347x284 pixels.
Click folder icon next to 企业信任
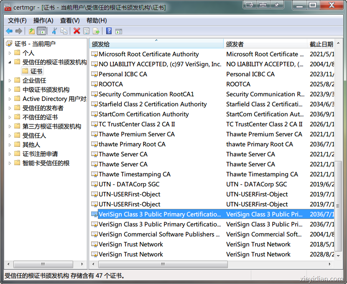click(17, 80)
